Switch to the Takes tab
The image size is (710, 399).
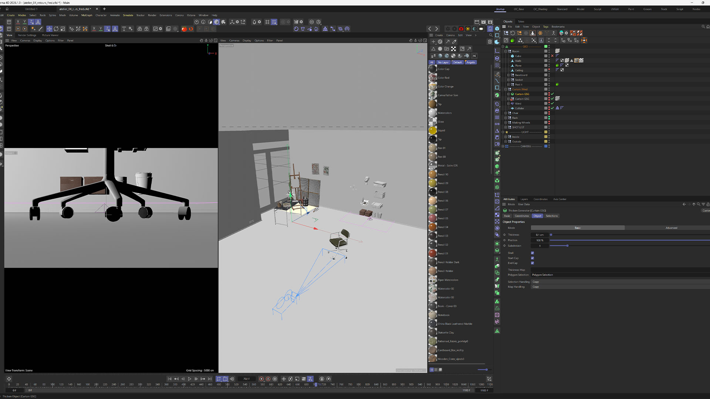click(x=521, y=21)
